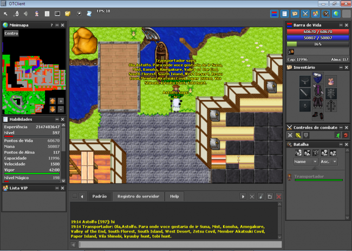Go down one floor on minimap
This screenshot has height=251, width=352.
53,109
